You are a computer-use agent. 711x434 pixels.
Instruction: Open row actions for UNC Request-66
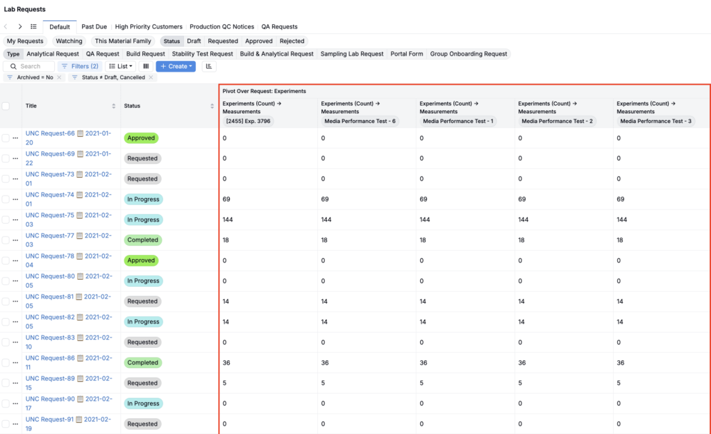click(15, 138)
